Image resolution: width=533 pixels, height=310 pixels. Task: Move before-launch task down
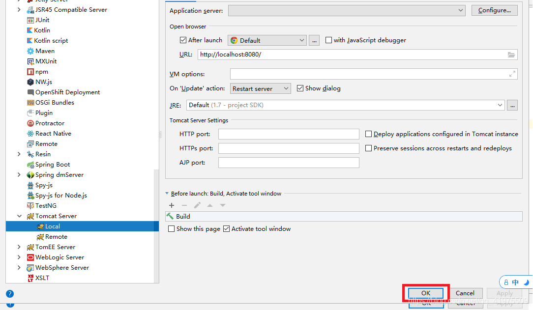pyautogui.click(x=223, y=205)
